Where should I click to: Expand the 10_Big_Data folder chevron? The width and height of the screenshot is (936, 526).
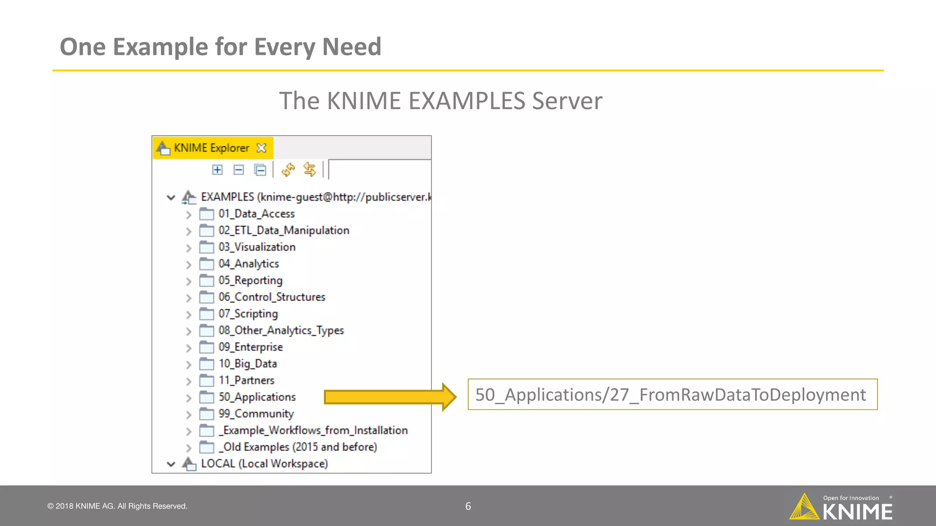(x=189, y=364)
